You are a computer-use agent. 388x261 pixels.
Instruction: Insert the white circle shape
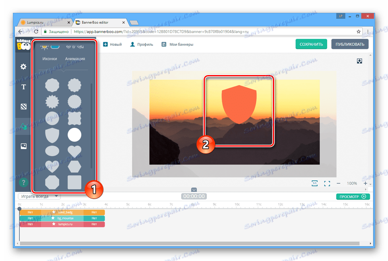[x=74, y=135]
